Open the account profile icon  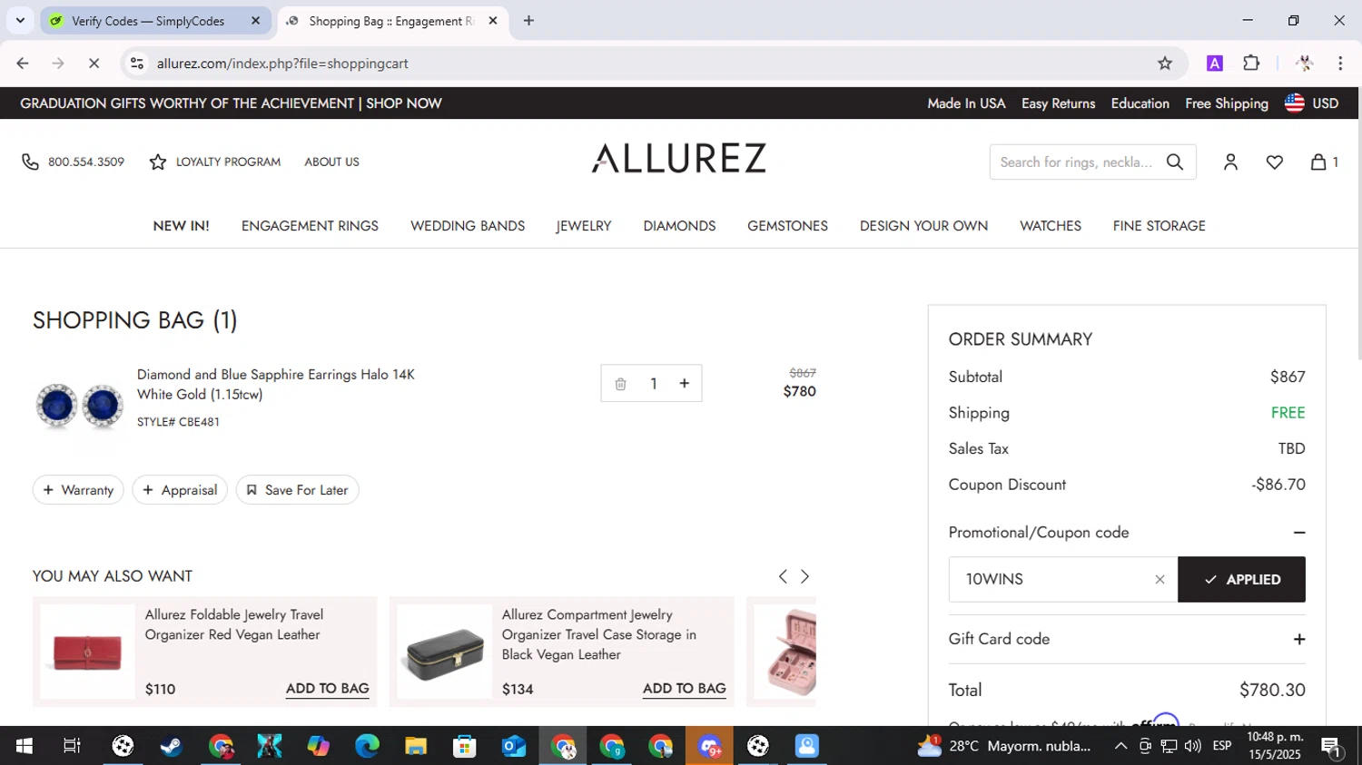click(1230, 162)
